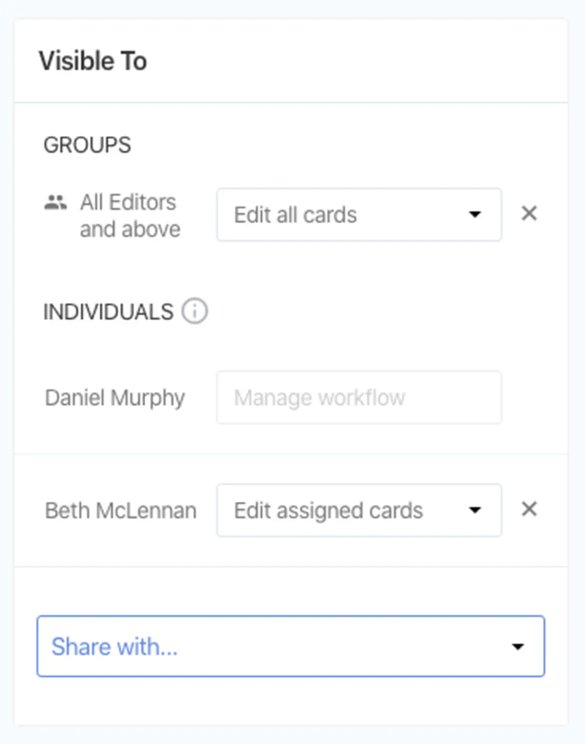This screenshot has height=744, width=585.
Task: Open Edit assigned cards permission dropdown
Action: coord(359,510)
